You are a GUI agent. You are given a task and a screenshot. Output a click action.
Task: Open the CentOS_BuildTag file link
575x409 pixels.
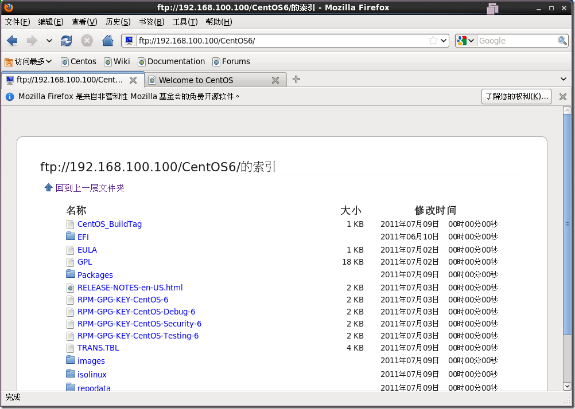[x=109, y=224]
